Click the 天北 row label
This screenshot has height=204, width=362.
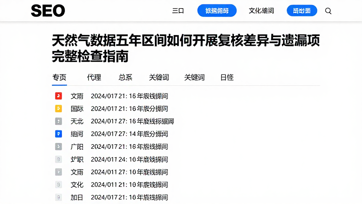pos(77,121)
